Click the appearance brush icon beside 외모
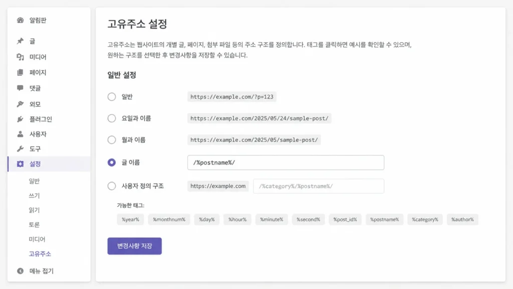513x289 pixels. pyautogui.click(x=20, y=104)
